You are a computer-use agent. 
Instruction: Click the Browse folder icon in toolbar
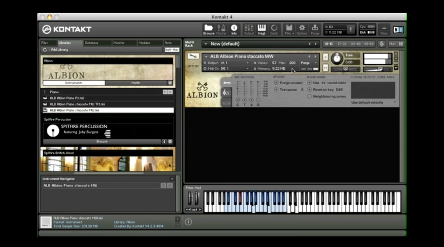[209, 29]
